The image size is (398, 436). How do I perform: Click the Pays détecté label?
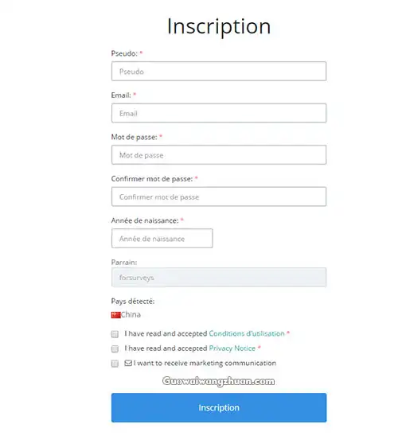[x=133, y=301]
